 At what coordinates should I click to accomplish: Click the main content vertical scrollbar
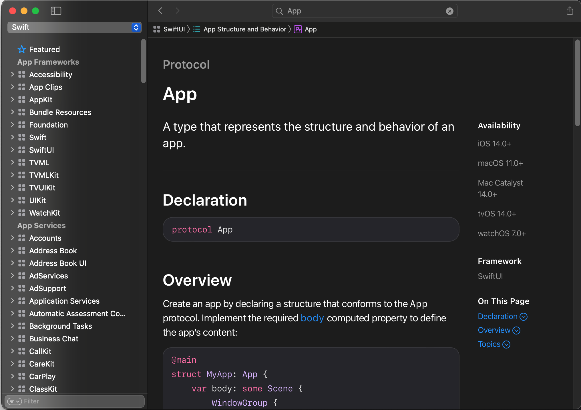pyautogui.click(x=577, y=83)
